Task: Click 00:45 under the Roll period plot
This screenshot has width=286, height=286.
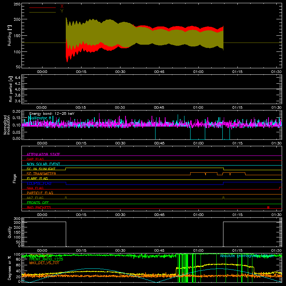Action: 159,108
